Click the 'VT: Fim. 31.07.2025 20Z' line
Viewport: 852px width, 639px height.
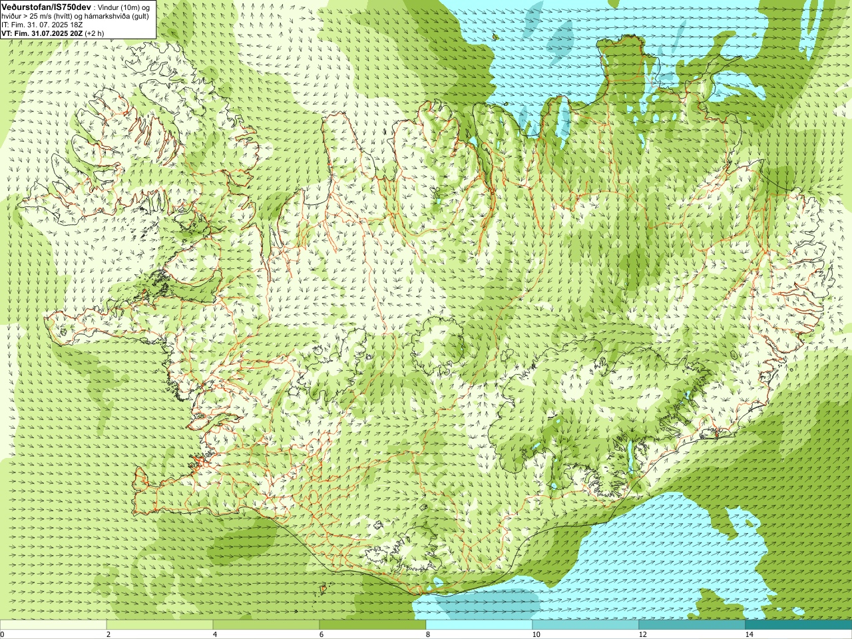[42, 33]
